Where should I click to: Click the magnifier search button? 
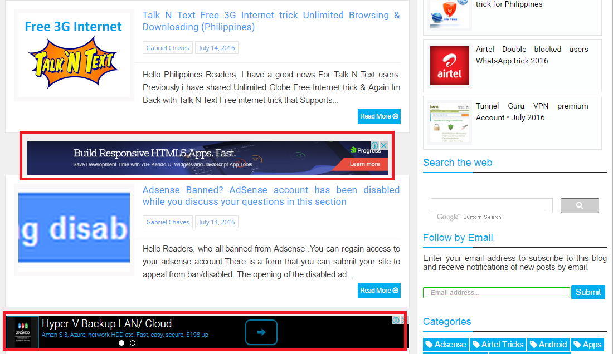pyautogui.click(x=580, y=206)
